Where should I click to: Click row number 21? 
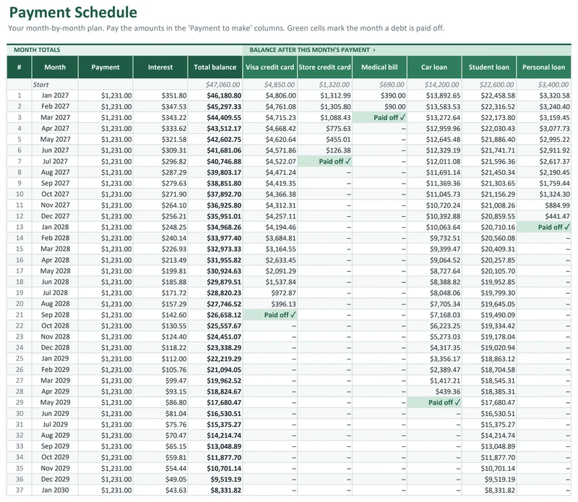pos(20,315)
